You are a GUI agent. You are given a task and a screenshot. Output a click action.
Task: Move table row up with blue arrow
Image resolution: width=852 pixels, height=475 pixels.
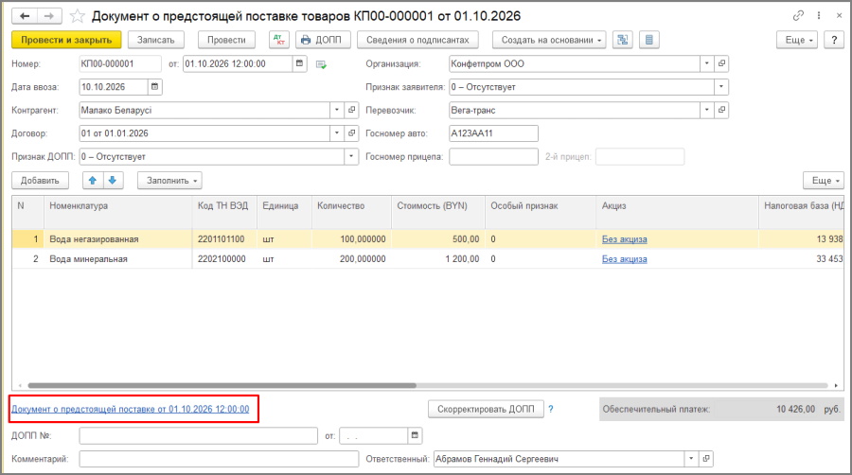93,180
